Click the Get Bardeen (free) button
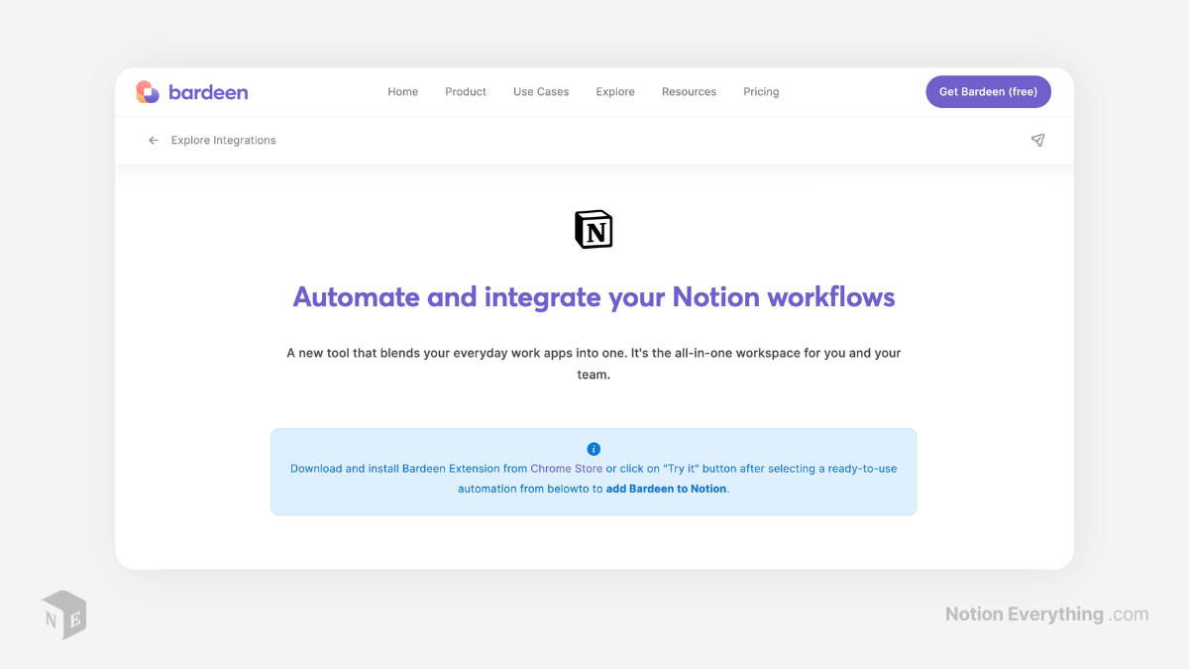 tap(988, 91)
